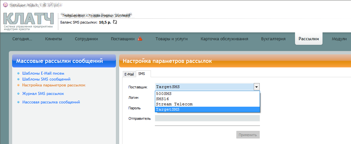
Task: Open Настройка параметров рассылок link
Action: tap(54, 85)
